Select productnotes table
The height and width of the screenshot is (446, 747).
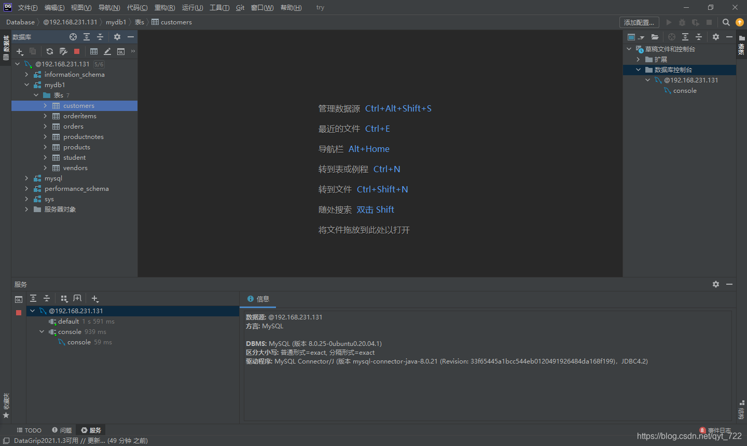click(x=84, y=136)
